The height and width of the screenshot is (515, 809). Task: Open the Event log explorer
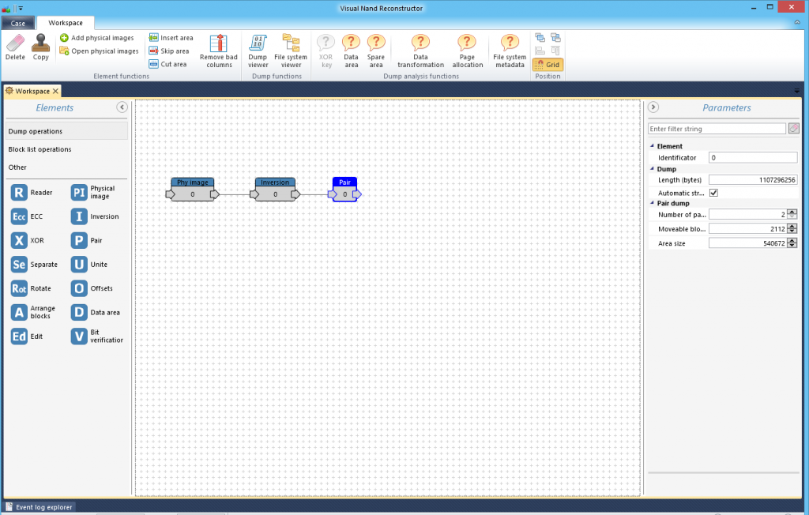[40, 507]
